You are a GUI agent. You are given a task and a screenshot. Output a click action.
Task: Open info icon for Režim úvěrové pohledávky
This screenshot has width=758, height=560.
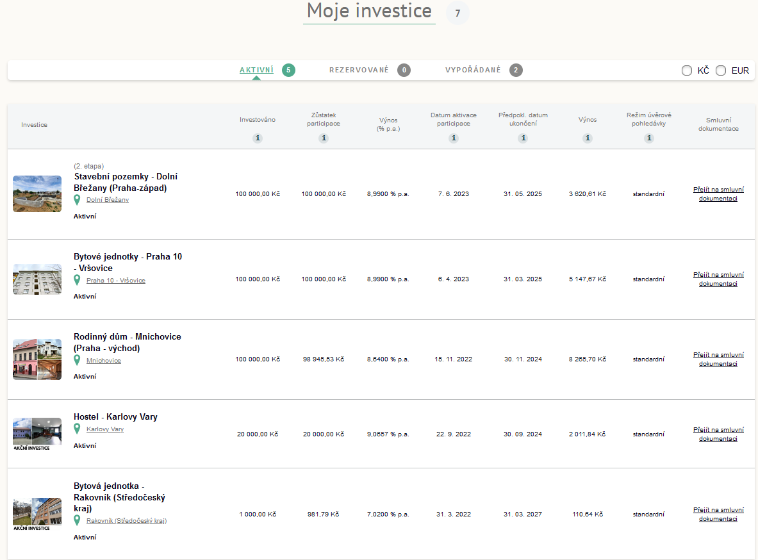tap(649, 138)
